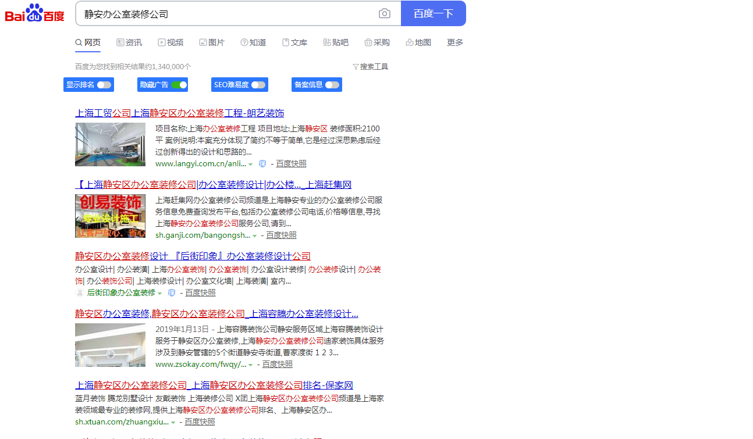Open 百度快照 for the sh.ganji.com result
Image resolution: width=753 pixels, height=439 pixels.
(282, 235)
